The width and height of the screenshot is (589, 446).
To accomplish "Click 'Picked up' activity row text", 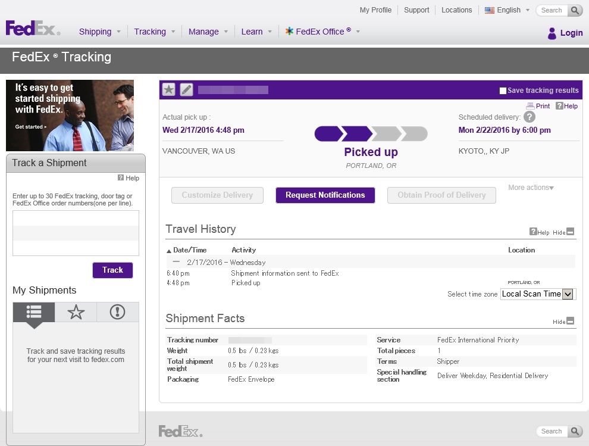I will tap(246, 283).
